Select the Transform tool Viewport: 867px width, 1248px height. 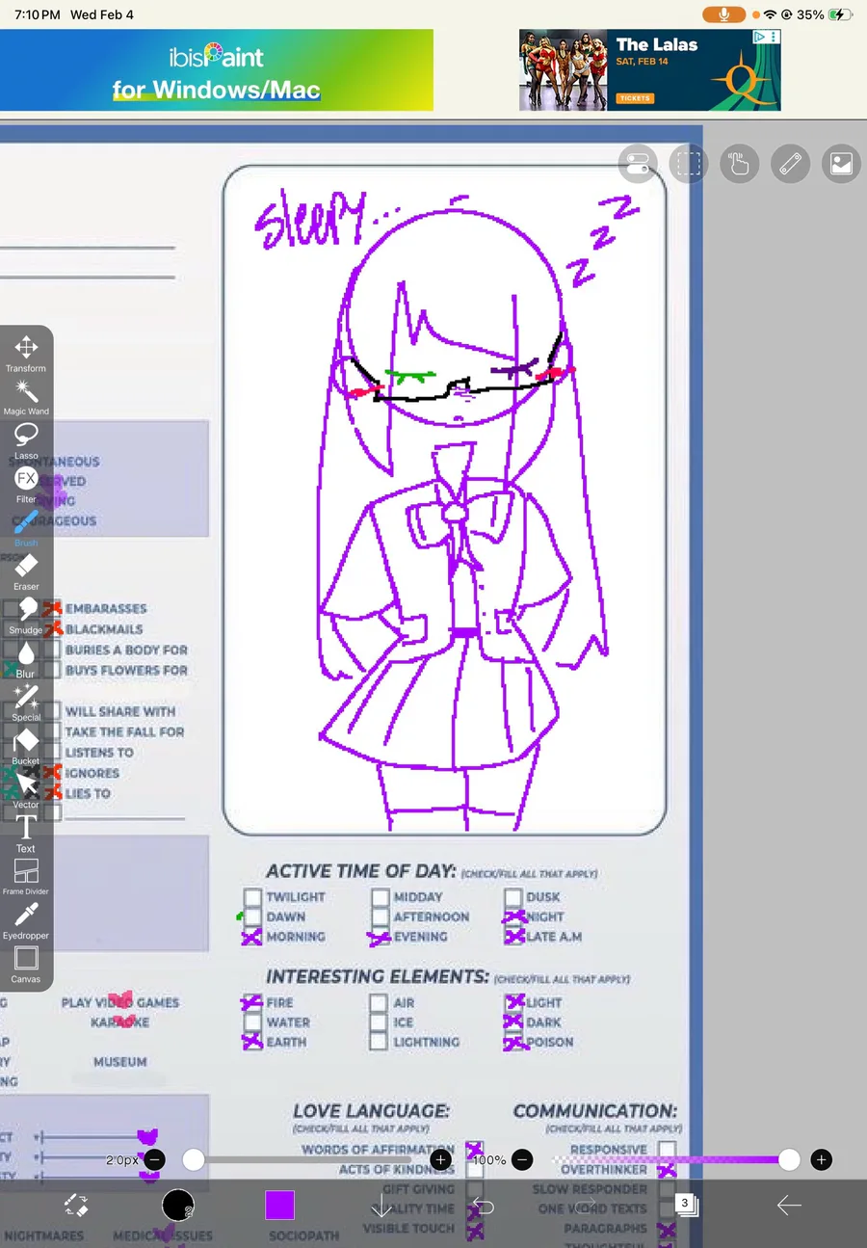pyautogui.click(x=26, y=354)
